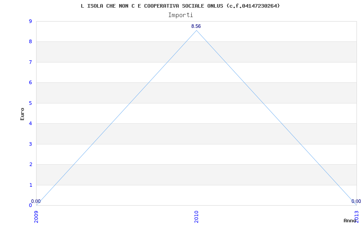Click the 'Euro' y-axis title
This screenshot has width=361, height=225.
coord(22,114)
